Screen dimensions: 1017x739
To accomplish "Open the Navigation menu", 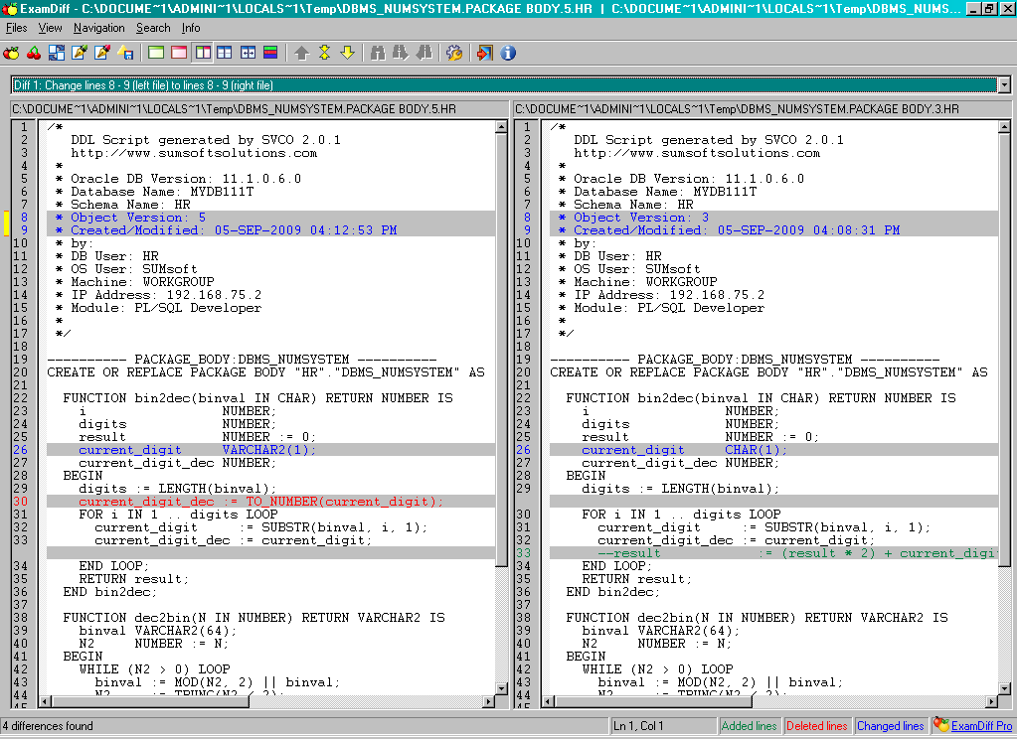I will point(98,28).
